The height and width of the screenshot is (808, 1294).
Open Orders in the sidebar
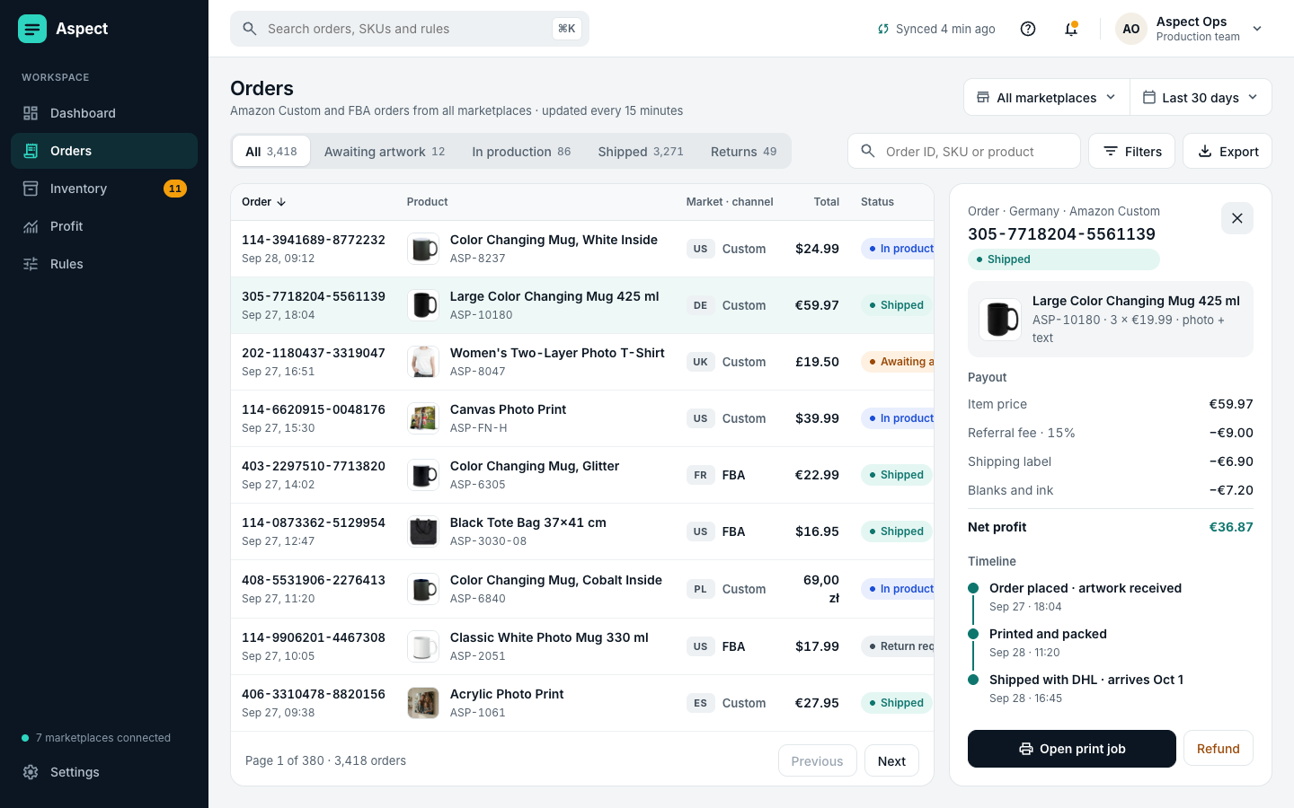(104, 151)
